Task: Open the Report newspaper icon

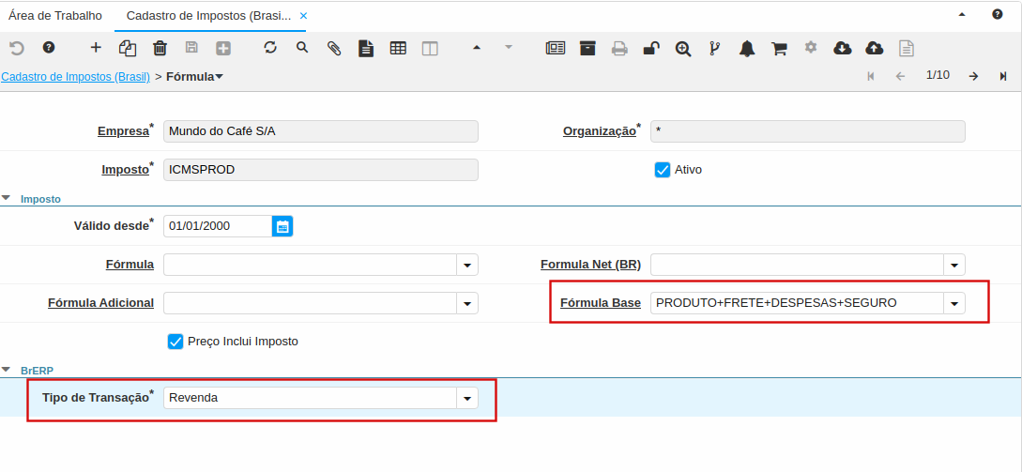Action: 556,48
